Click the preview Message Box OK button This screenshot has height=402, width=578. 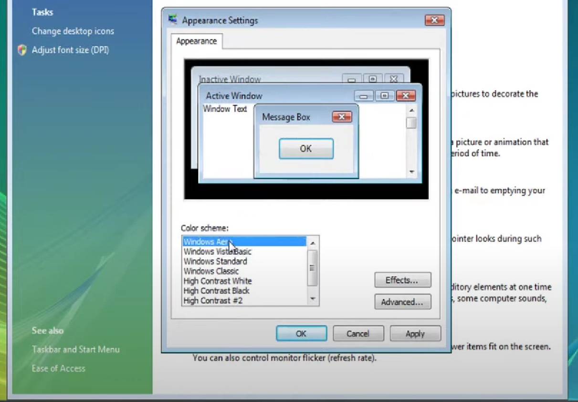pyautogui.click(x=306, y=149)
